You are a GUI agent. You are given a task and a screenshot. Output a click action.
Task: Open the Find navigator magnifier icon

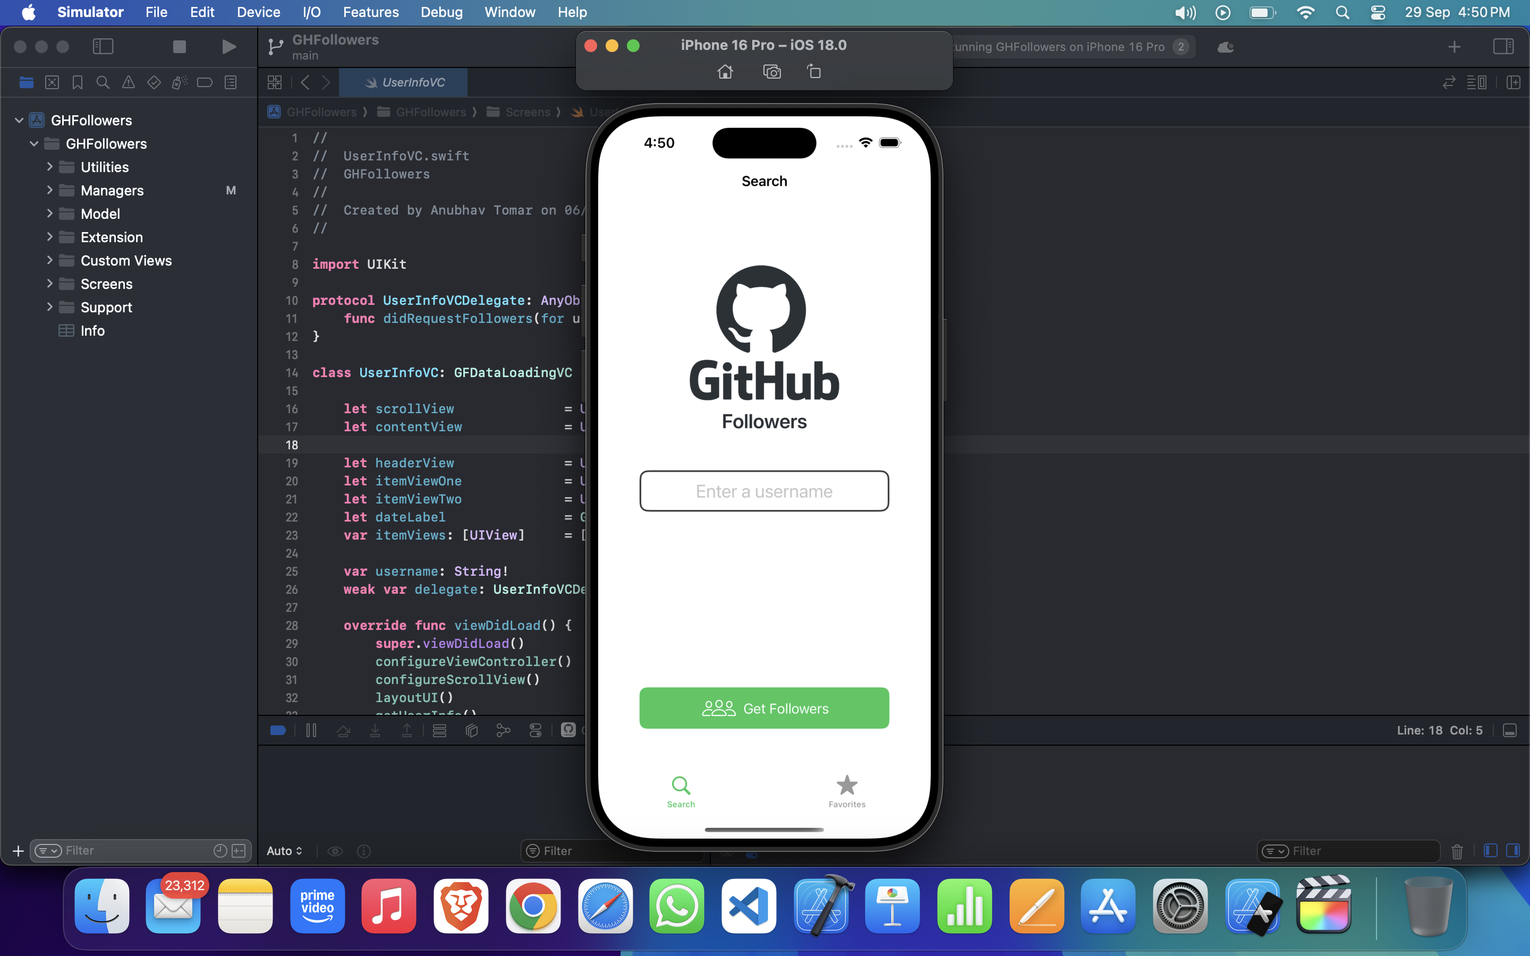pos(103,83)
